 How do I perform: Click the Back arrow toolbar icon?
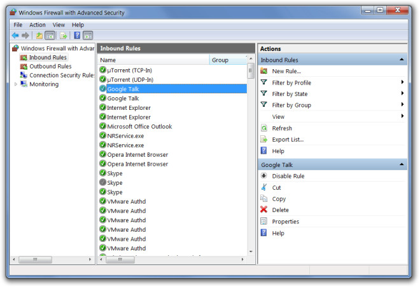point(15,36)
